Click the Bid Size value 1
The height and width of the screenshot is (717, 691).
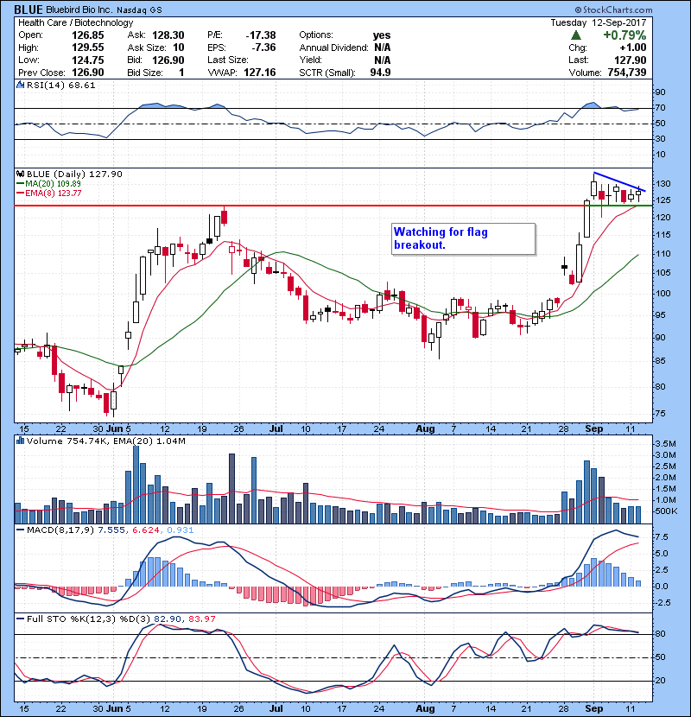point(181,73)
